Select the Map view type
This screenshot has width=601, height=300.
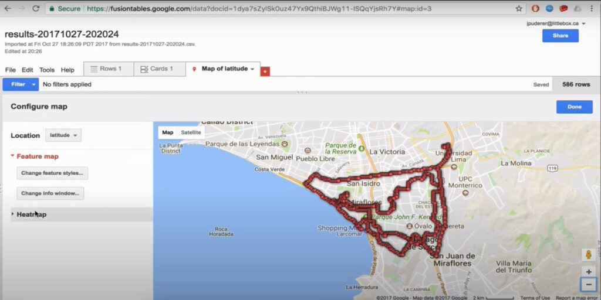168,132
